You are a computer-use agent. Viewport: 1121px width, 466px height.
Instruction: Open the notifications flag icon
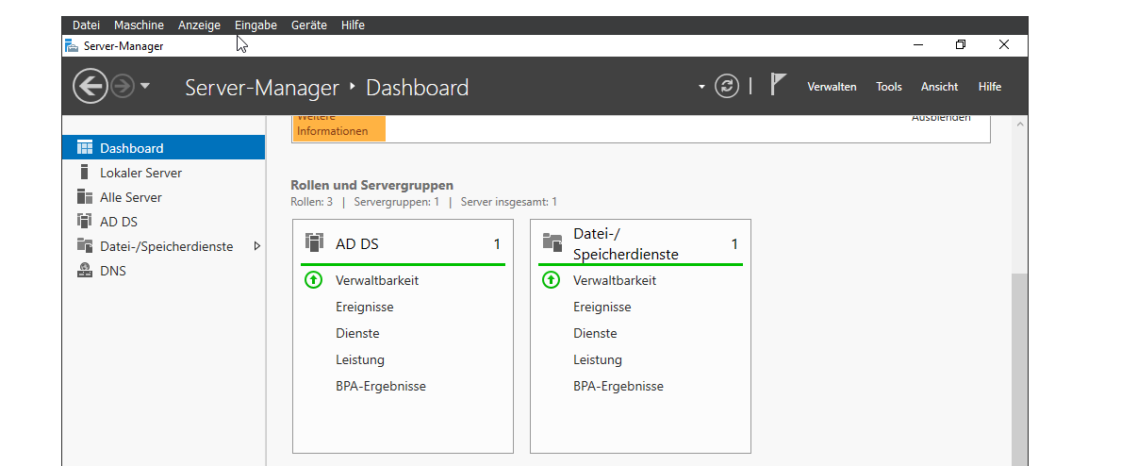coord(778,84)
